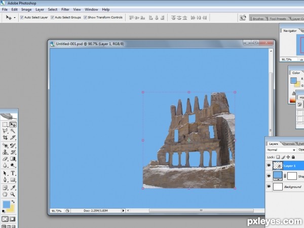Image resolution: width=304 pixels, height=228 pixels.
Task: Click the toolbox background color swatch
Action: point(12,209)
